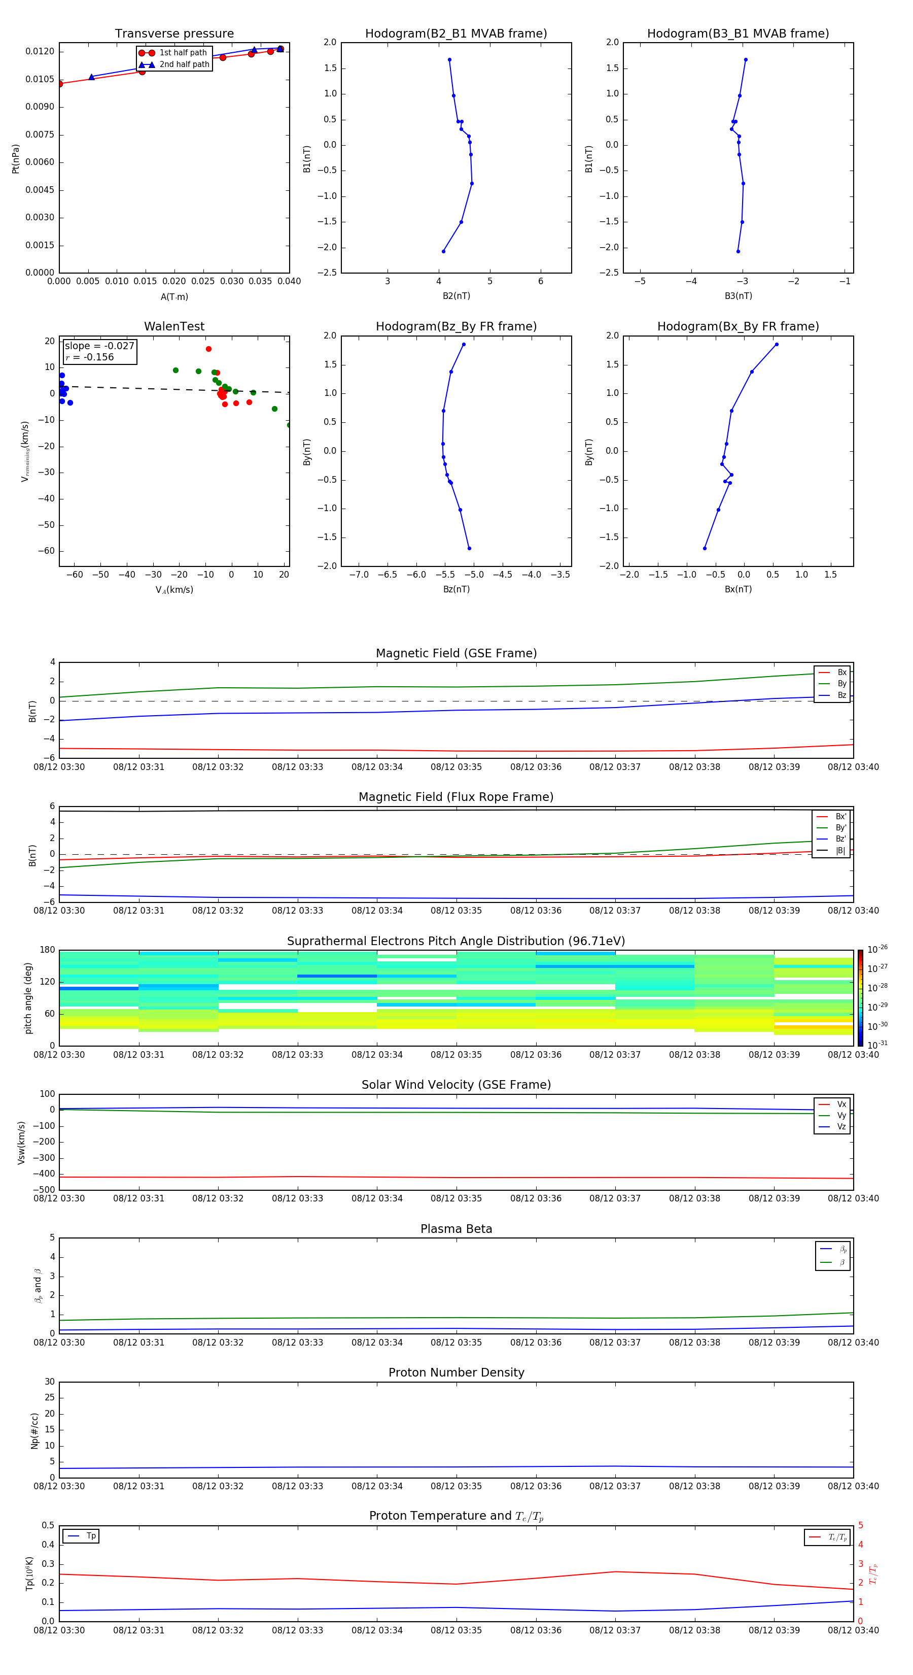Click the 'r = -0.156' annotation
913x1675 pixels.
(90, 357)
